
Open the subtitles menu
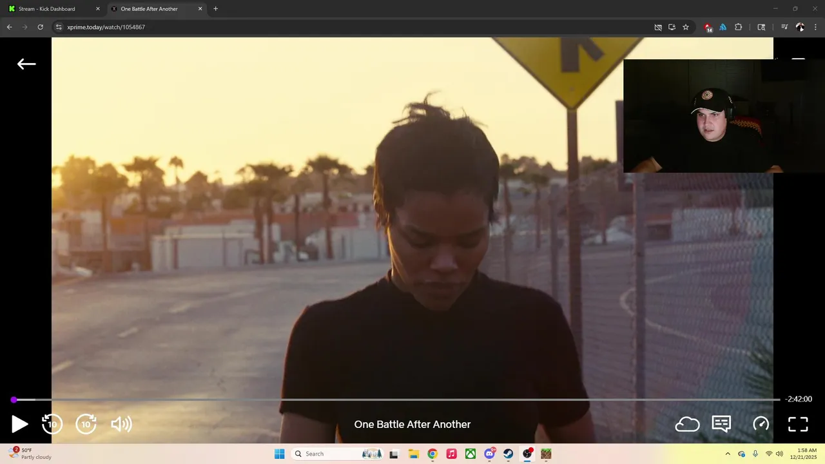point(721,423)
